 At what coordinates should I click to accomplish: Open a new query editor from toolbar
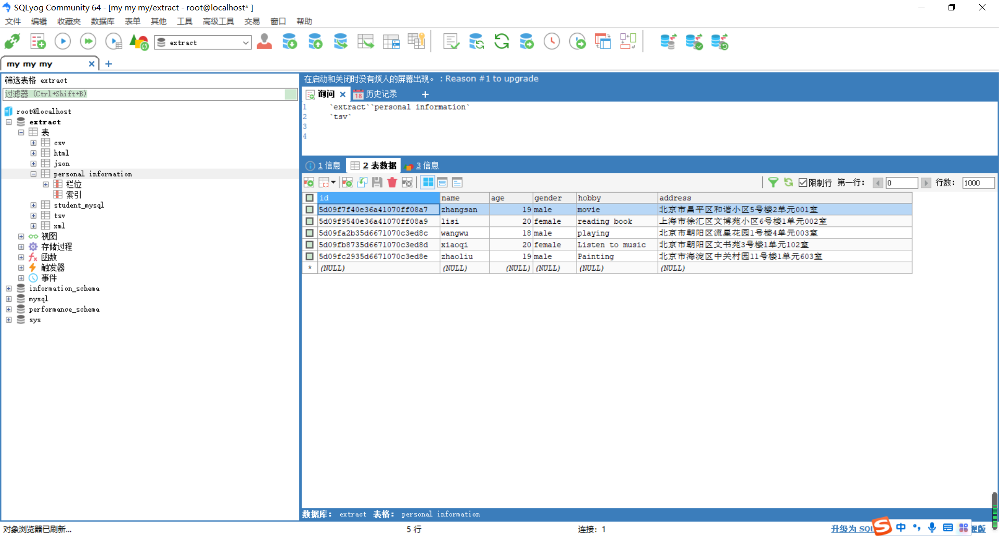pyautogui.click(x=38, y=41)
